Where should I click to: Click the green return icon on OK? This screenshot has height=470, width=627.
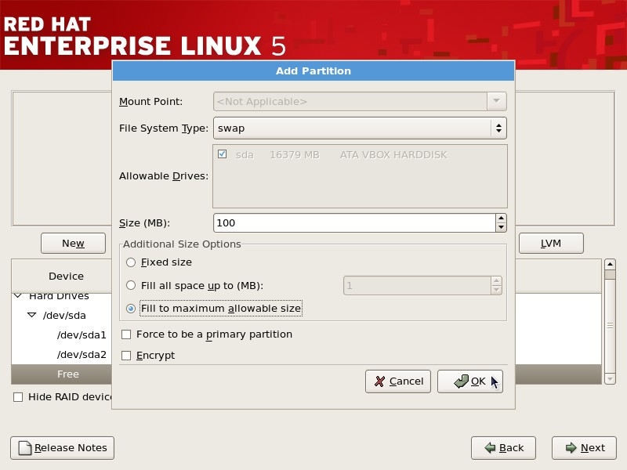coord(461,381)
